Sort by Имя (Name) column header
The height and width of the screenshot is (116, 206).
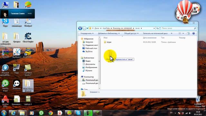coord(105,38)
